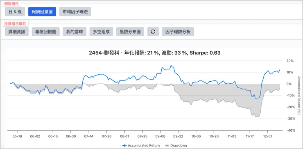Show 多空組成 breakdown
The width and height of the screenshot is (303, 149).
pos(101,32)
